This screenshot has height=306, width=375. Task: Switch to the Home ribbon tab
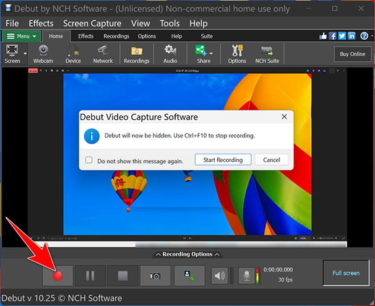point(56,36)
